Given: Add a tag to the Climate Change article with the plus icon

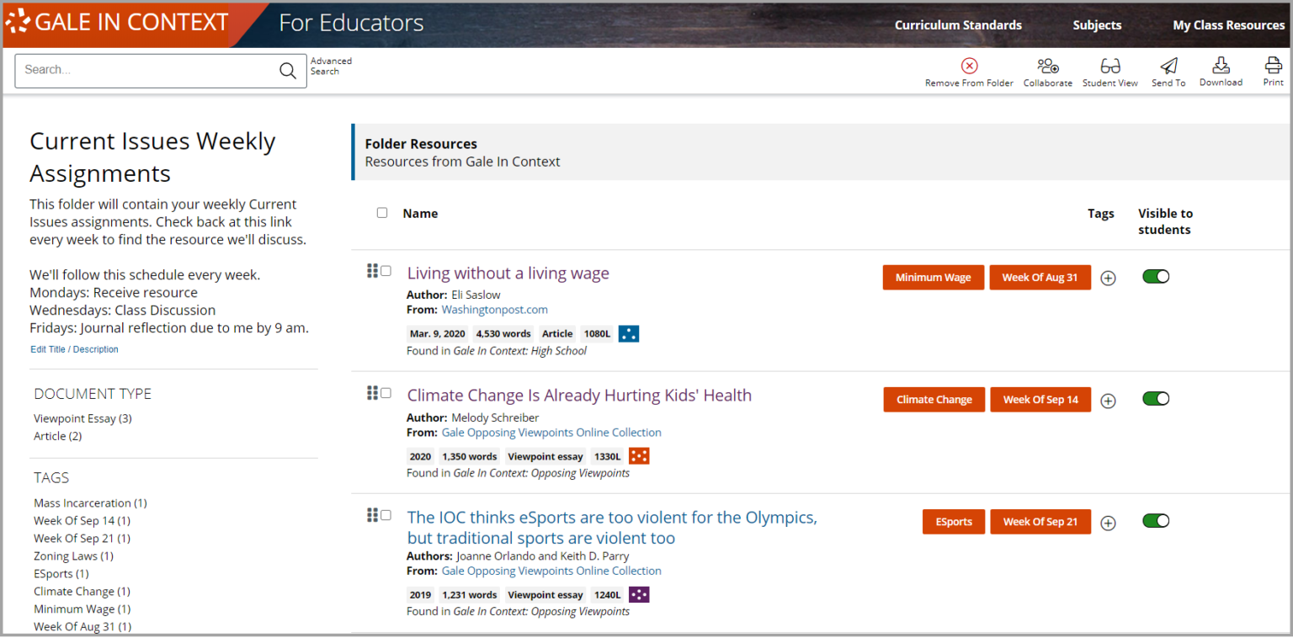Looking at the screenshot, I should tap(1108, 400).
